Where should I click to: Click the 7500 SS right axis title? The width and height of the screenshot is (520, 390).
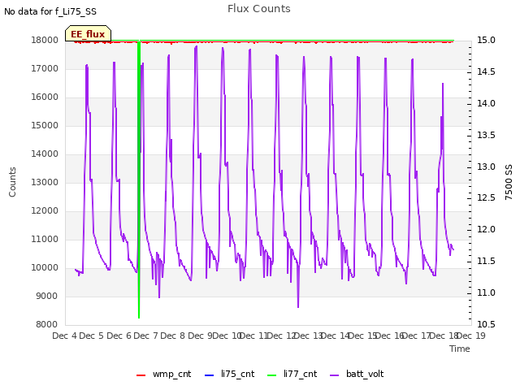(509, 182)
